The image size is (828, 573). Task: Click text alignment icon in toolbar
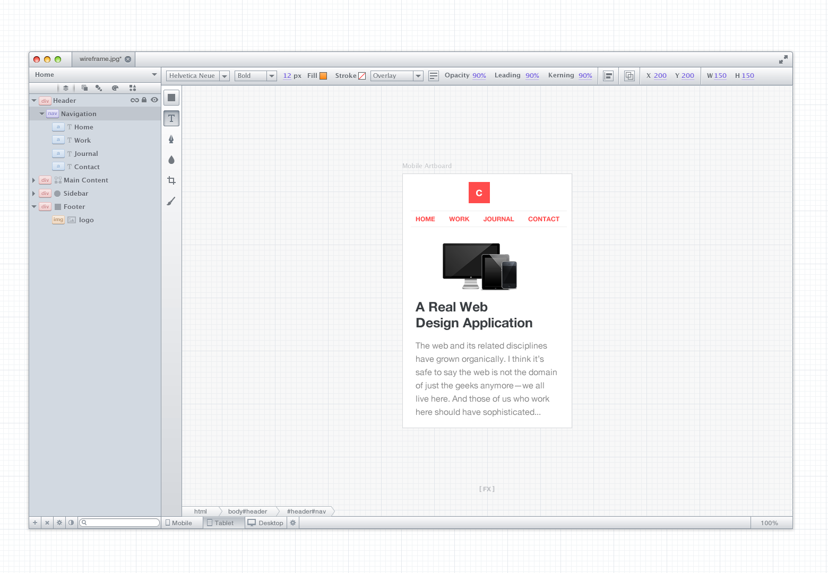click(x=434, y=76)
